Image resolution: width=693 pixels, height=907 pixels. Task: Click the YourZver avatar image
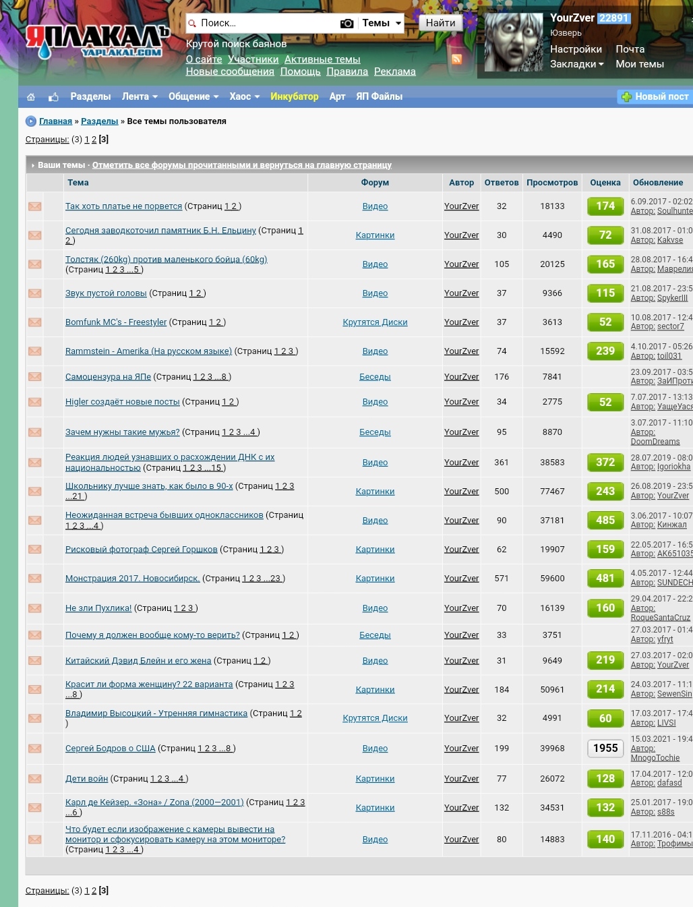click(514, 42)
